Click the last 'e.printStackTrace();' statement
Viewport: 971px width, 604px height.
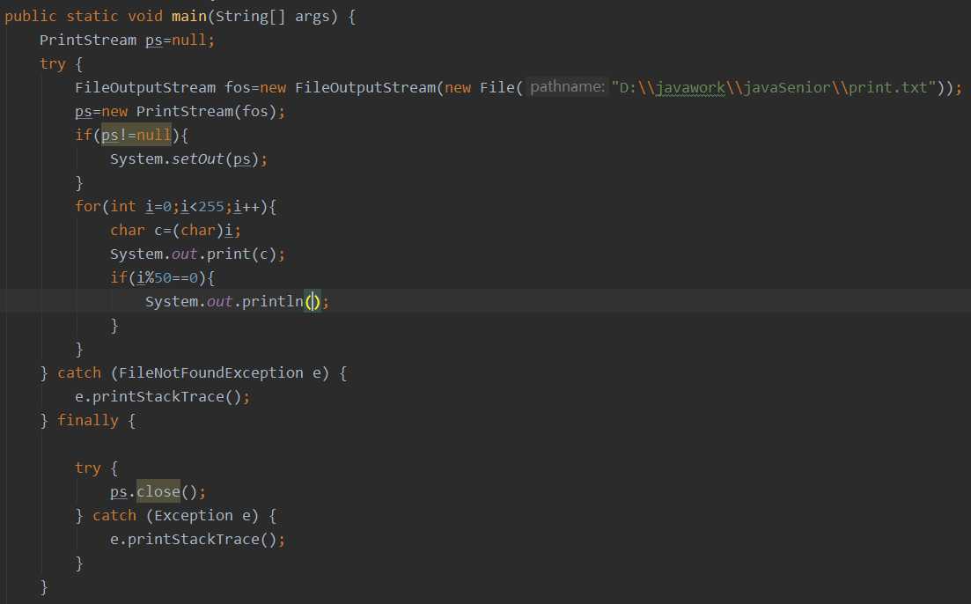coord(197,540)
